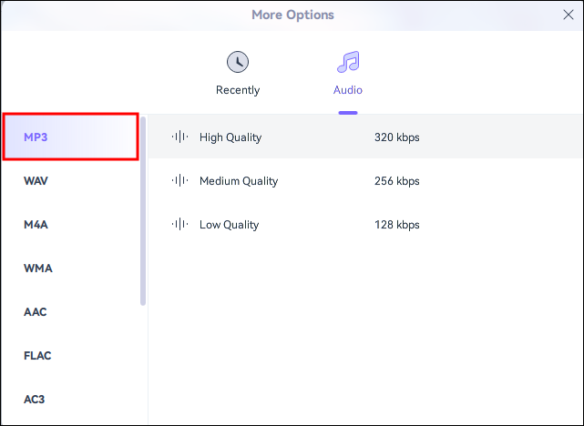Select AAC in the format sidebar

[71, 312]
